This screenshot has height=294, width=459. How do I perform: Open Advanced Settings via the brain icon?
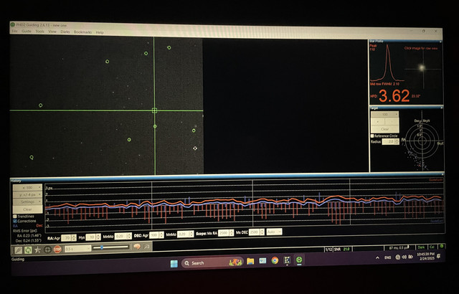(x=137, y=247)
